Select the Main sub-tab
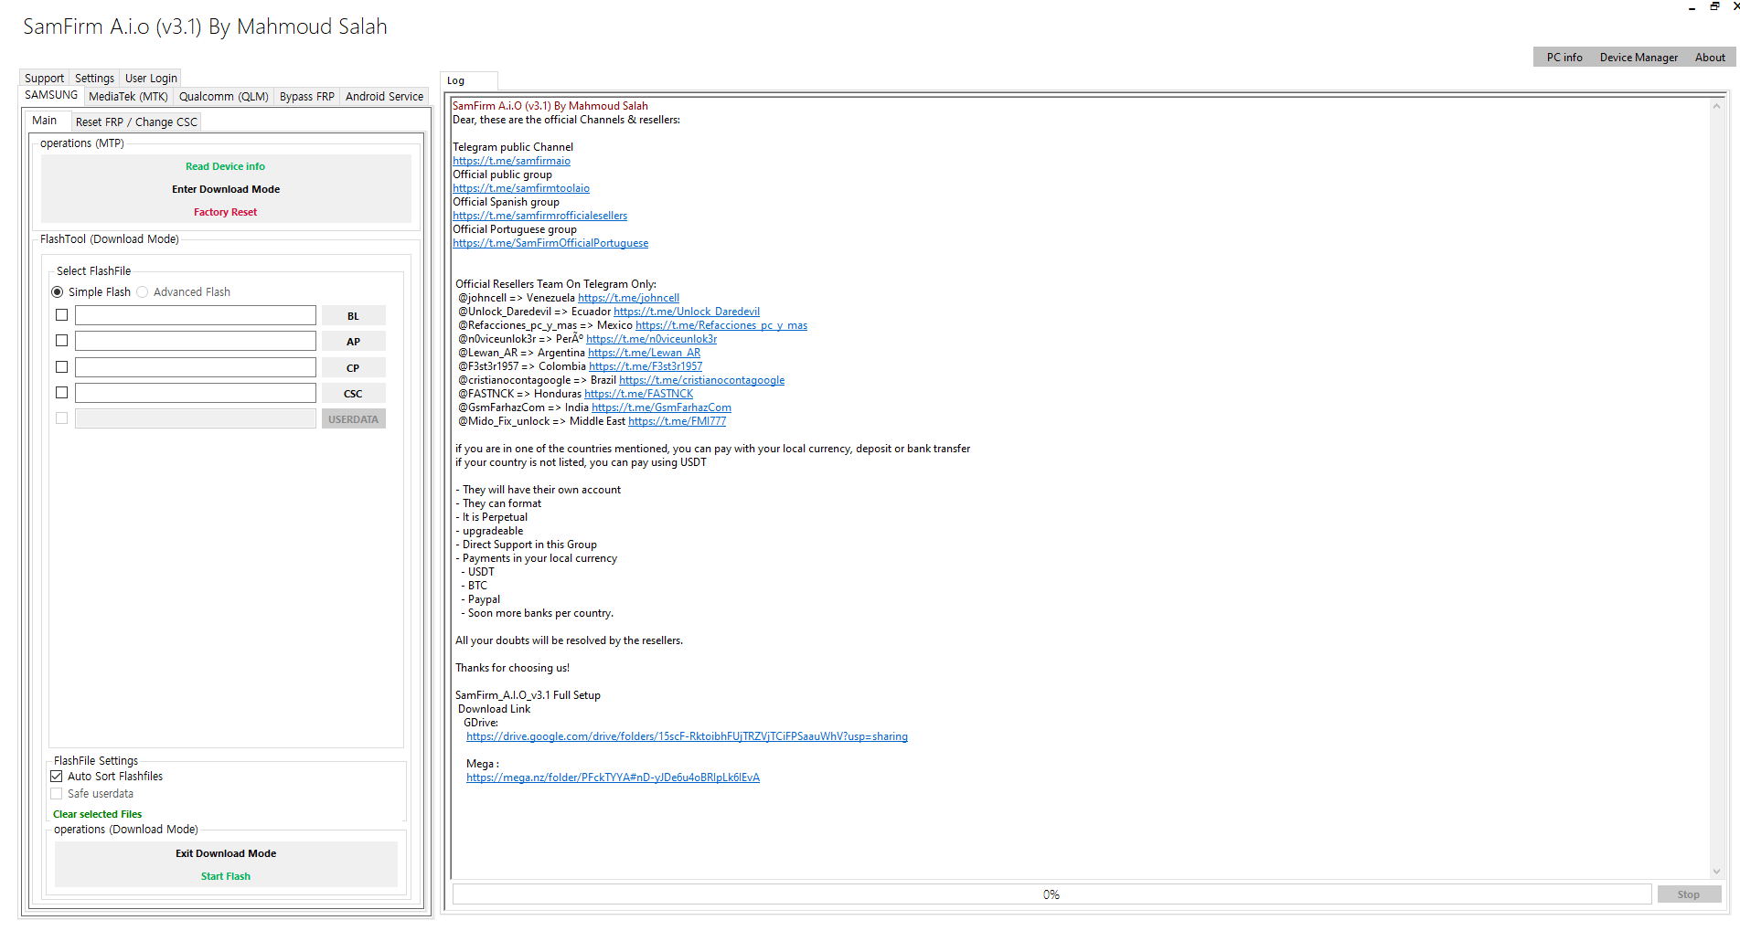This screenshot has width=1740, height=931. click(x=45, y=121)
